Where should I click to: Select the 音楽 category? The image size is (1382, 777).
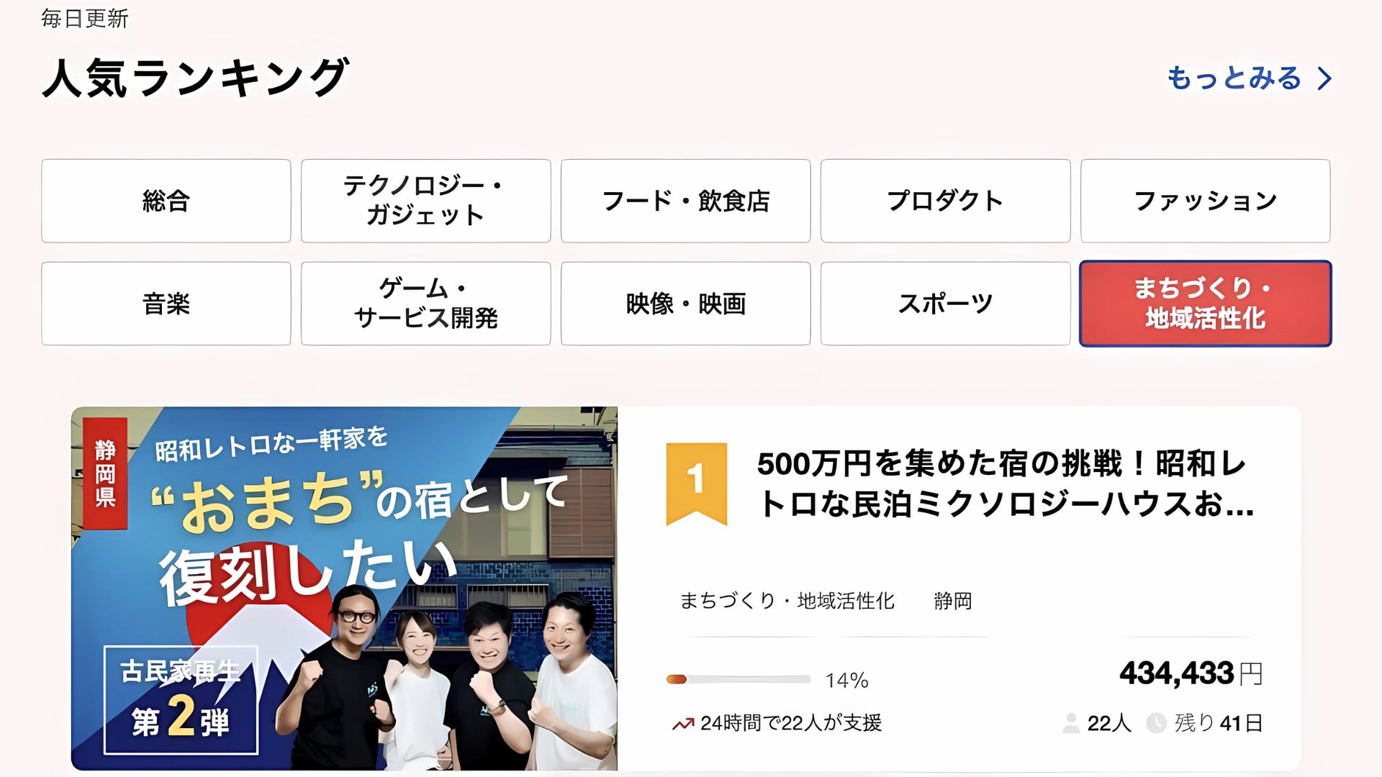pyautogui.click(x=166, y=304)
